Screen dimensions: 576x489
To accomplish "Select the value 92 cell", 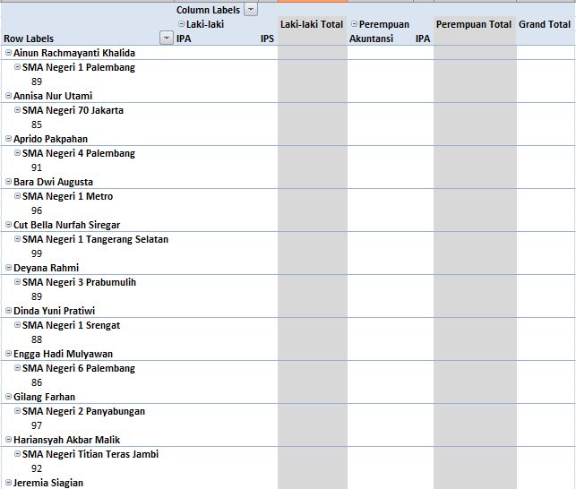I will point(37,468).
